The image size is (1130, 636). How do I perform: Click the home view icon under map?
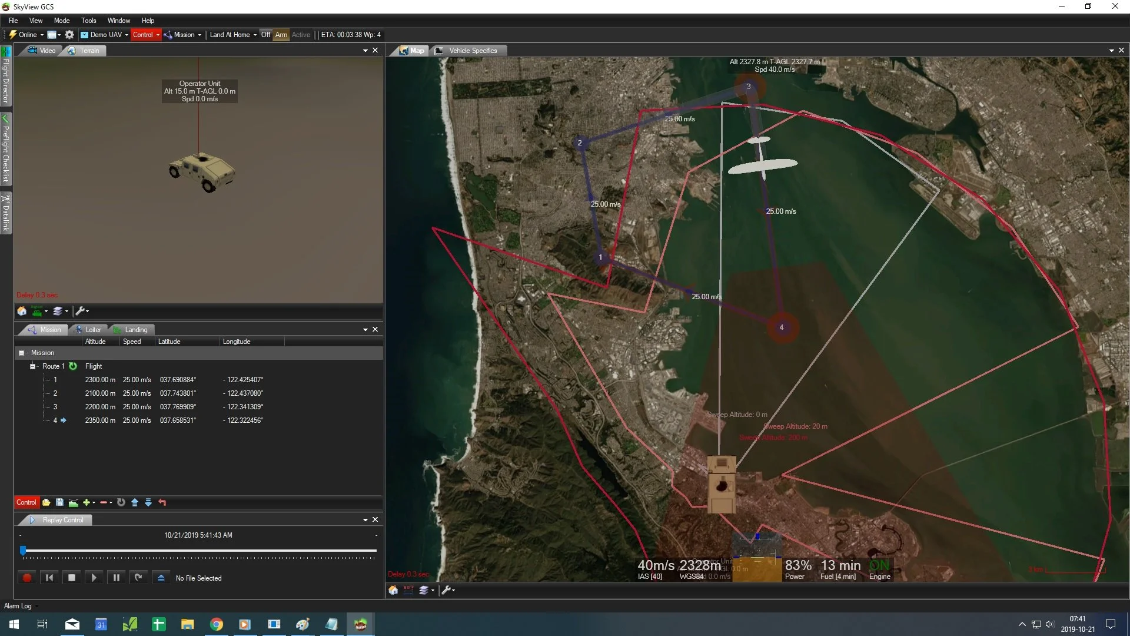pos(393,590)
